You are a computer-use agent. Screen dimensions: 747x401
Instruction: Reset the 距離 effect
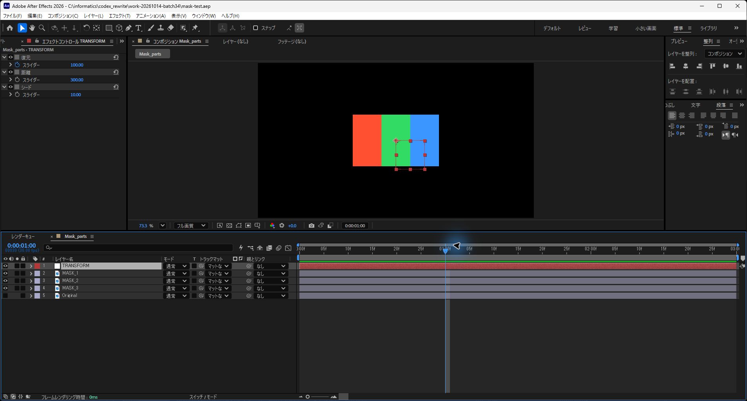tap(116, 72)
